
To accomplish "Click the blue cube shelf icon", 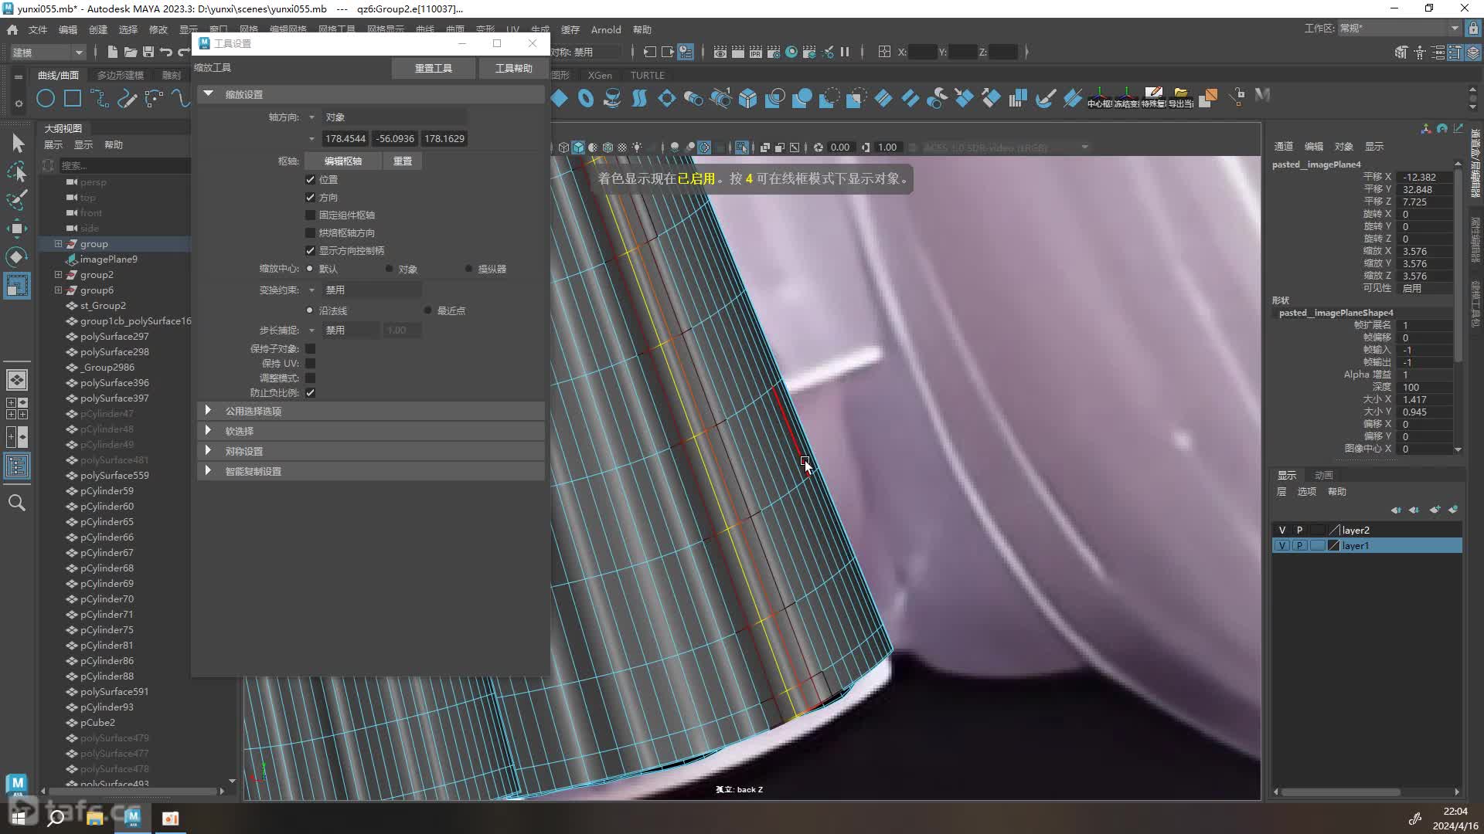I will [x=747, y=98].
